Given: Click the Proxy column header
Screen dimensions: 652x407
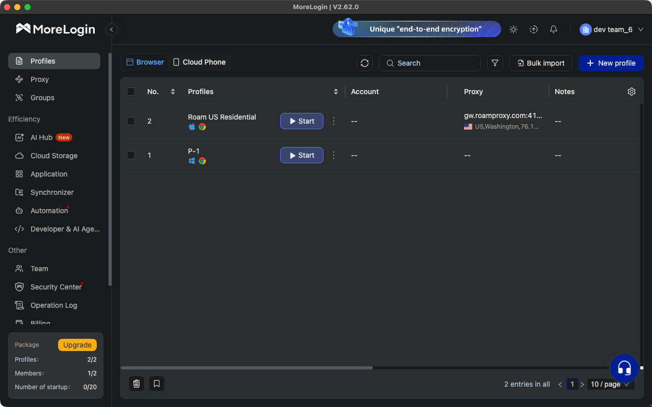Looking at the screenshot, I should 473,92.
